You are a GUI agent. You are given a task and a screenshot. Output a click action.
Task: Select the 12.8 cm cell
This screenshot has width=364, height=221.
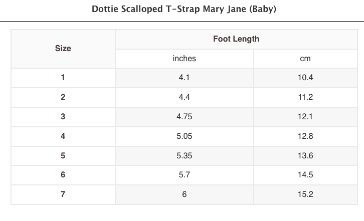305,136
